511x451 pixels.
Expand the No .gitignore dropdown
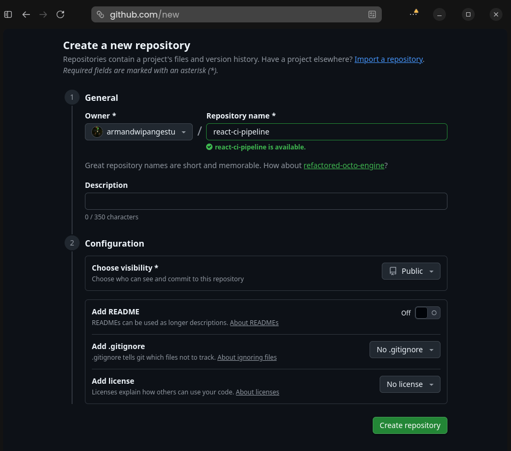(405, 350)
